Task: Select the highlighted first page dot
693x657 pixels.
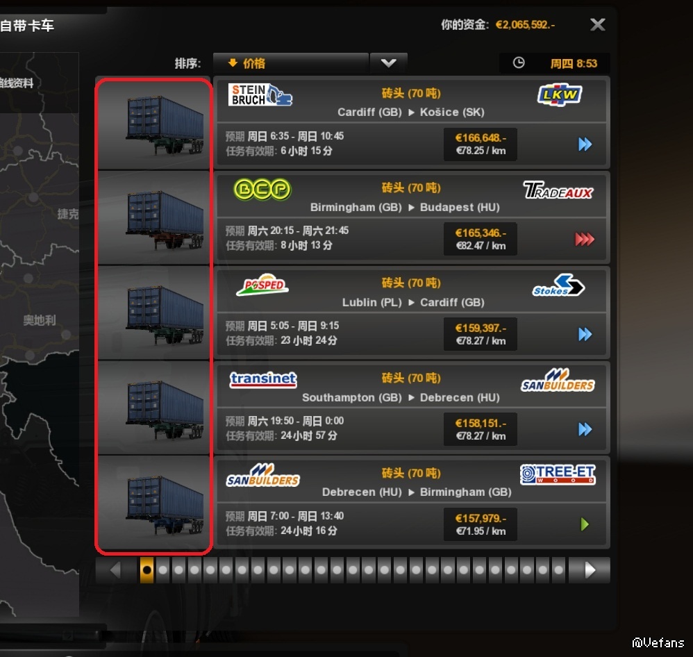Action: (147, 570)
